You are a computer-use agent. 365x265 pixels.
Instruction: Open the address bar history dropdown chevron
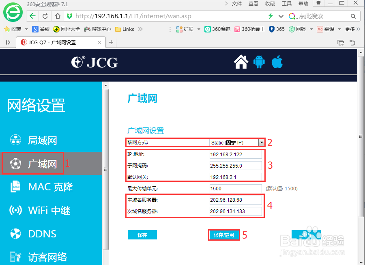pyautogui.click(x=281, y=17)
